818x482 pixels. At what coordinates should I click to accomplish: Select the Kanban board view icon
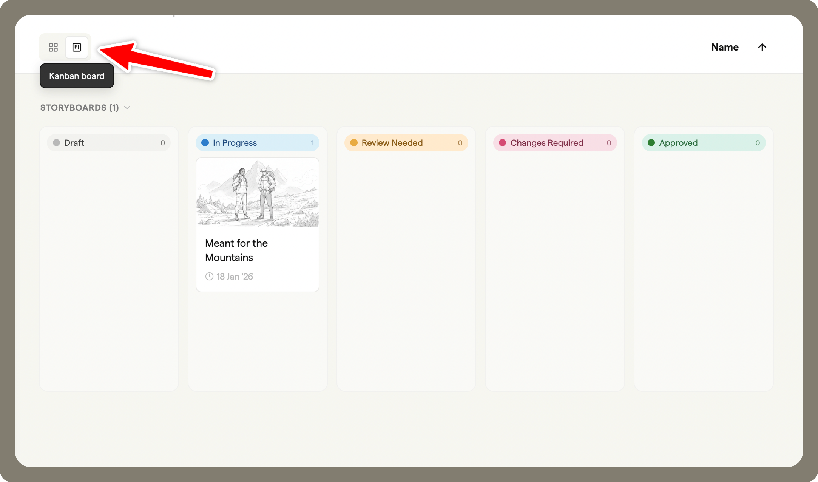tap(77, 47)
